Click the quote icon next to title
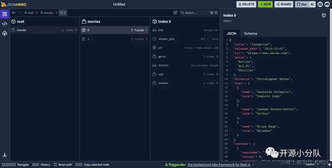The width and height of the screenshot is (332, 168). 154,30
